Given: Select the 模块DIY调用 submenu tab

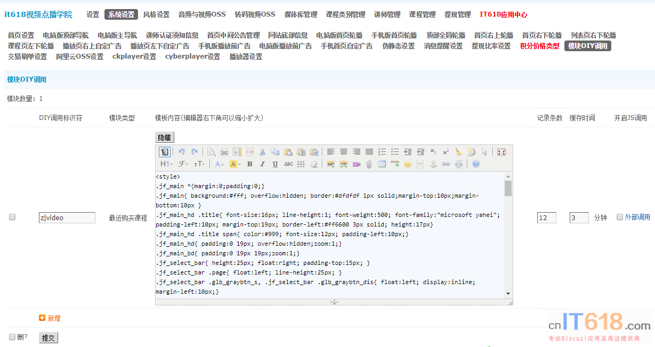Looking at the screenshot, I should click(x=588, y=46).
